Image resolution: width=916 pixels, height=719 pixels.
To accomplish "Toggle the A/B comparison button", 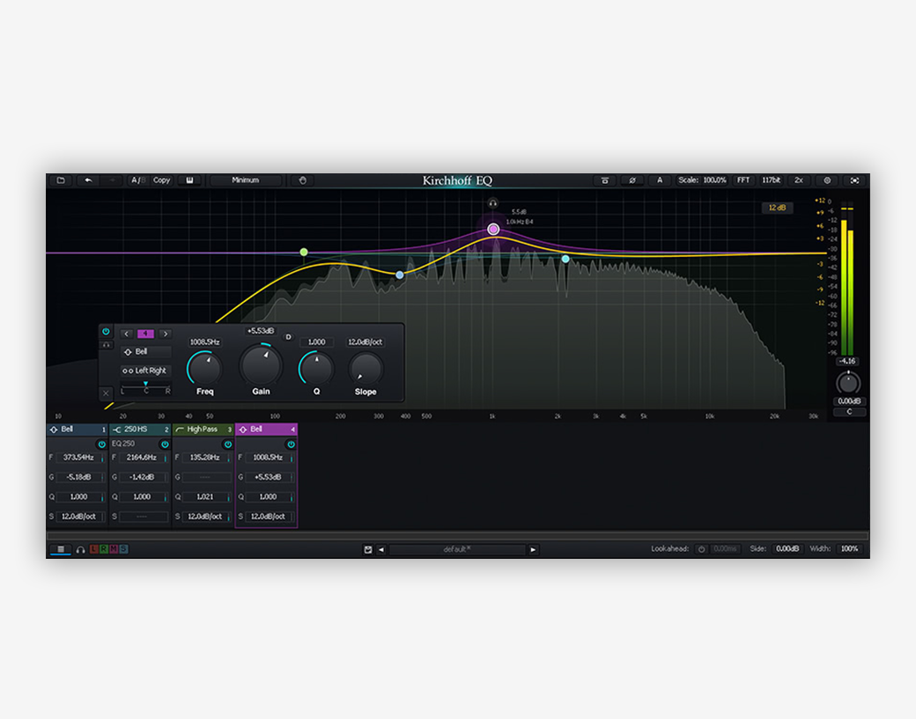I will point(138,180).
